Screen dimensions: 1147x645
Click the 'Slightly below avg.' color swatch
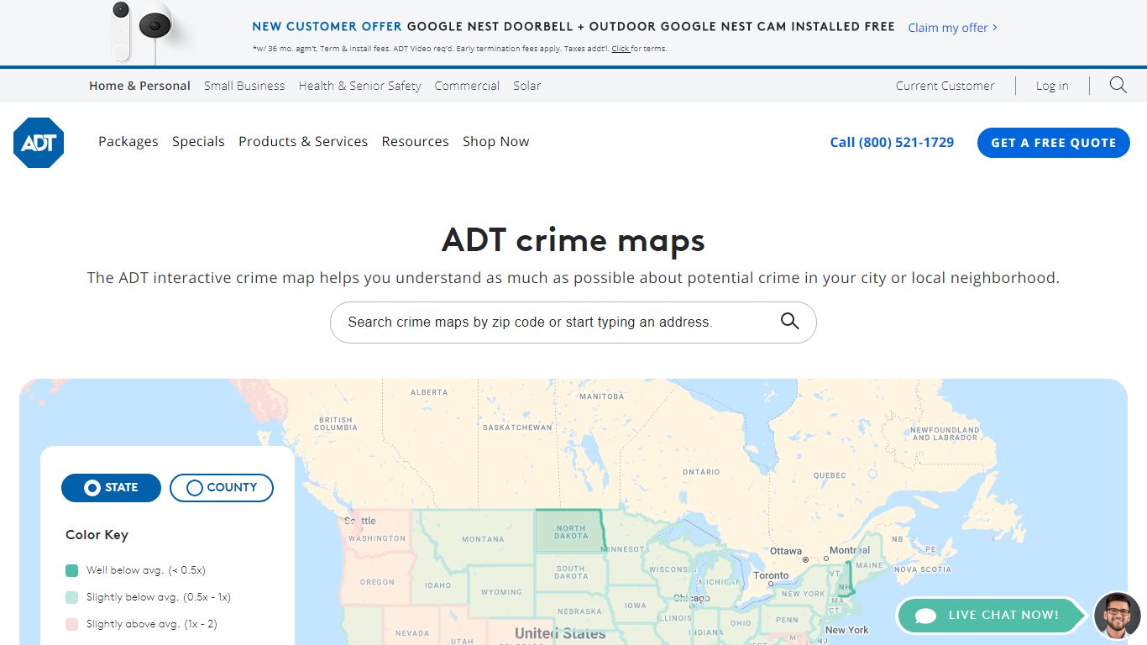pyautogui.click(x=71, y=597)
